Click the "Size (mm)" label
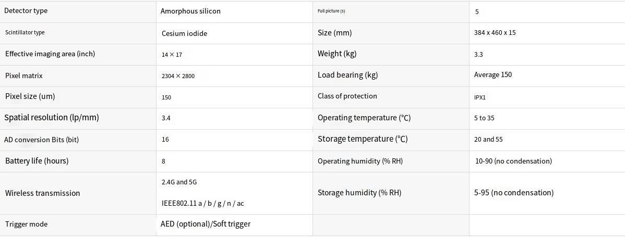The image size is (625, 237). (335, 33)
